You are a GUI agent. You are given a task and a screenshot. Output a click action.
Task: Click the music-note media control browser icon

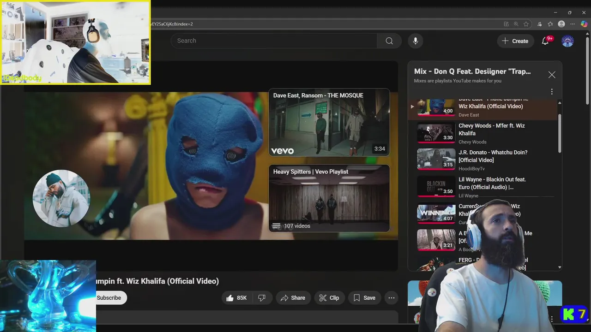click(x=540, y=24)
